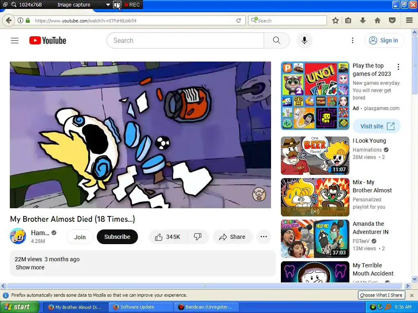418x313 pixels.
Task: Click 'Amanda the Adventurer IN' title text
Action: coord(371,228)
